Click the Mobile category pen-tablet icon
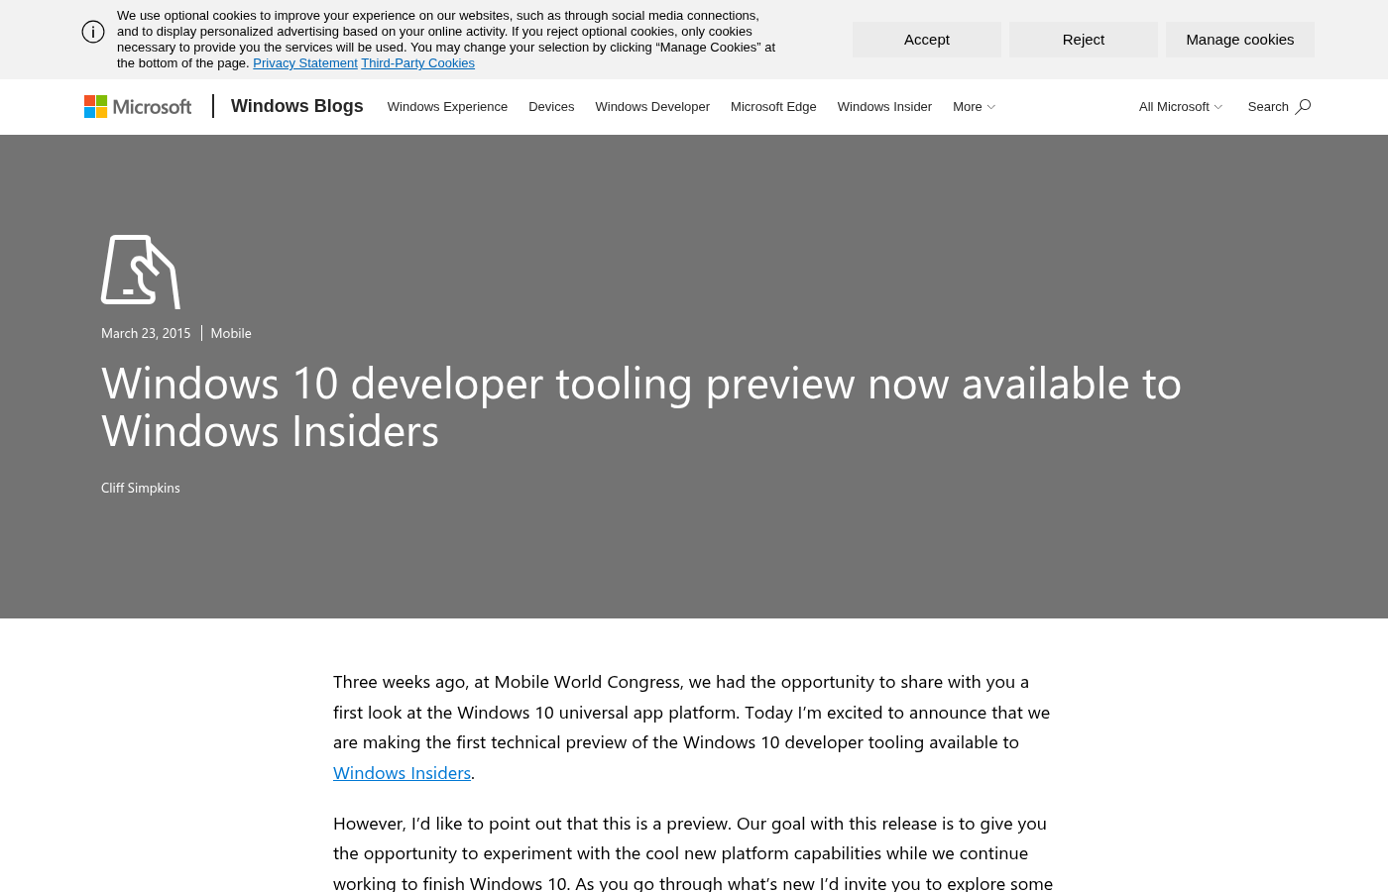This screenshot has width=1388, height=892. pyautogui.click(x=141, y=272)
